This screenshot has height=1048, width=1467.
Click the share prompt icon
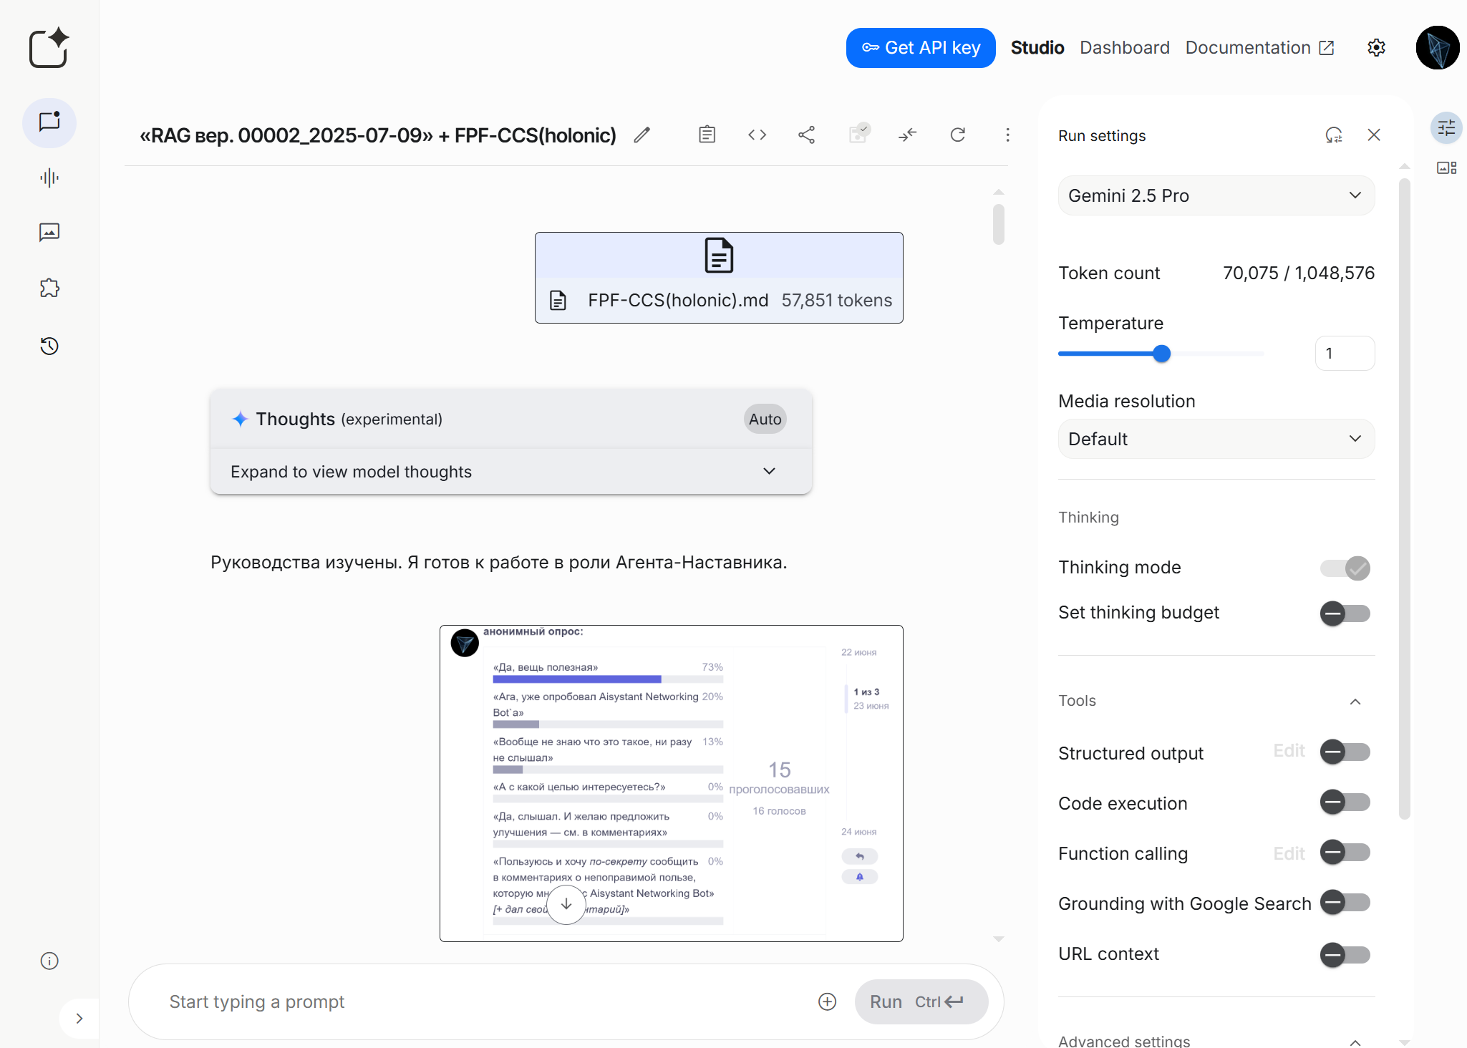[x=806, y=135]
